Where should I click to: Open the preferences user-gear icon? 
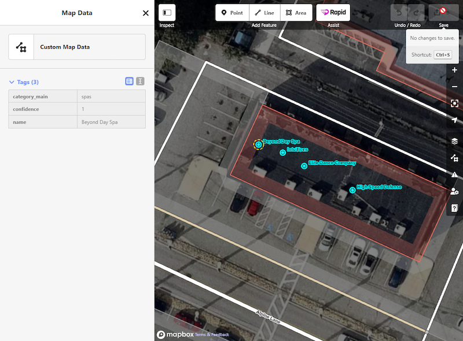454,192
